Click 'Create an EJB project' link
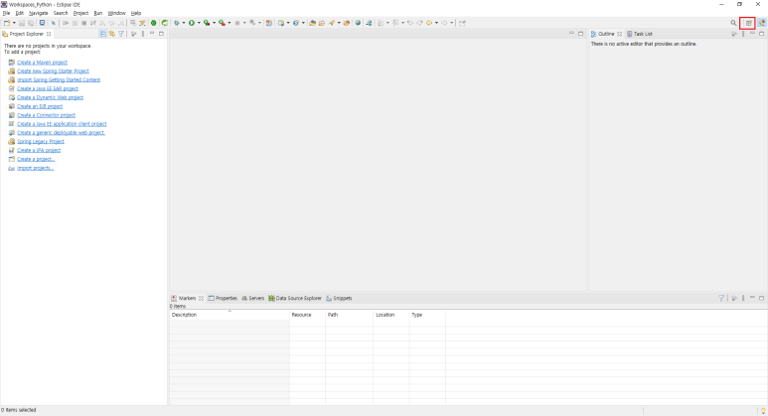 click(40, 106)
